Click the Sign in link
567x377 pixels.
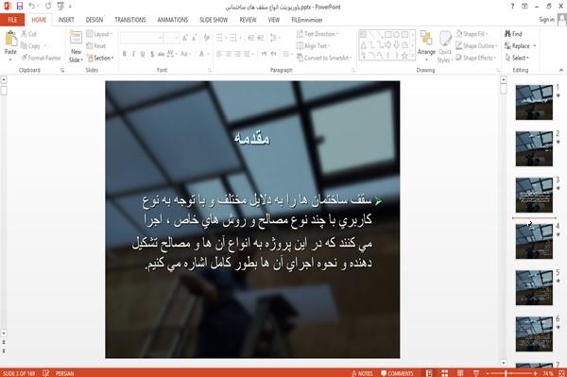click(x=546, y=20)
